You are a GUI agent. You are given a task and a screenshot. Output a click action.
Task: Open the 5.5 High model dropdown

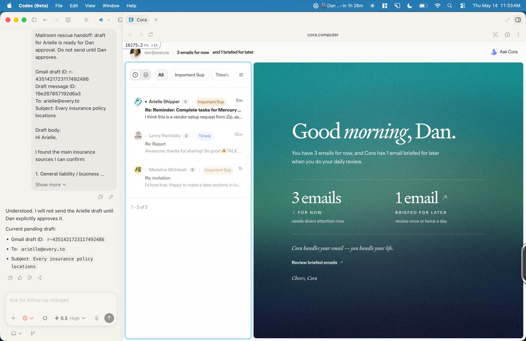tap(70, 318)
